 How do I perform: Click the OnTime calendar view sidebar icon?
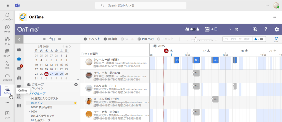(x=19, y=50)
